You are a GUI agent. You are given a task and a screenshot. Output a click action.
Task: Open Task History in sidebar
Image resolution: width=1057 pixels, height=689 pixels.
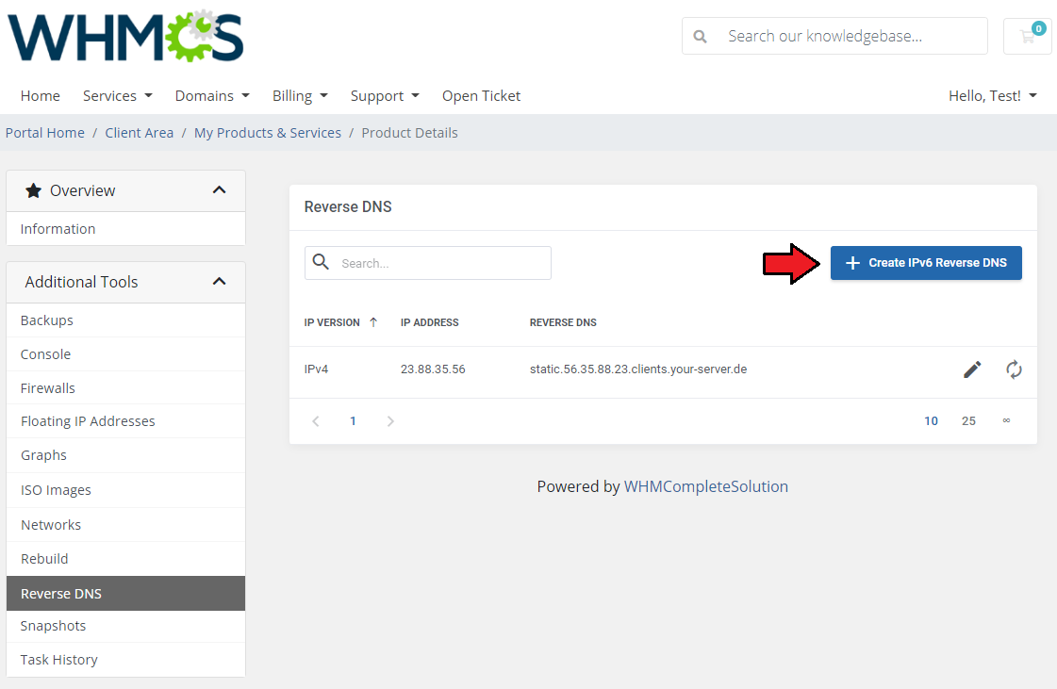pyautogui.click(x=126, y=660)
